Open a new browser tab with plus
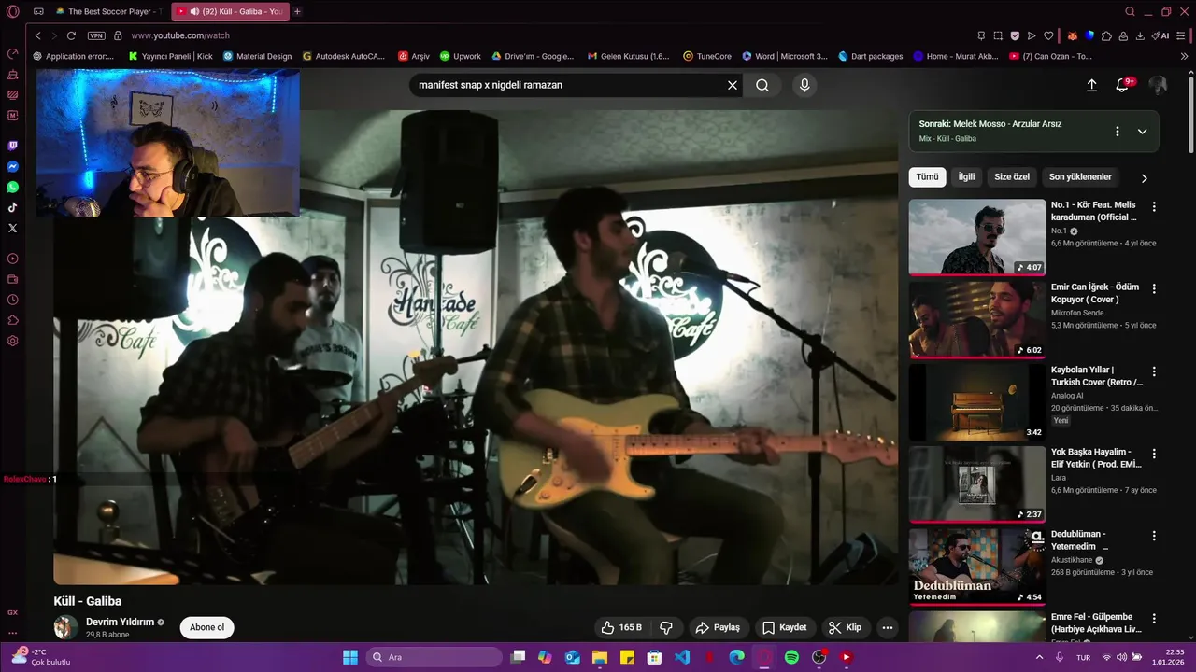 (x=297, y=11)
